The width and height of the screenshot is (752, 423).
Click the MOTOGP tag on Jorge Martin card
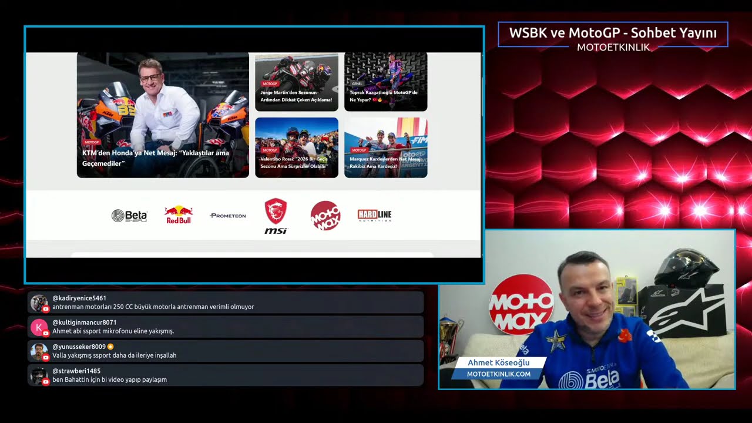(x=270, y=84)
